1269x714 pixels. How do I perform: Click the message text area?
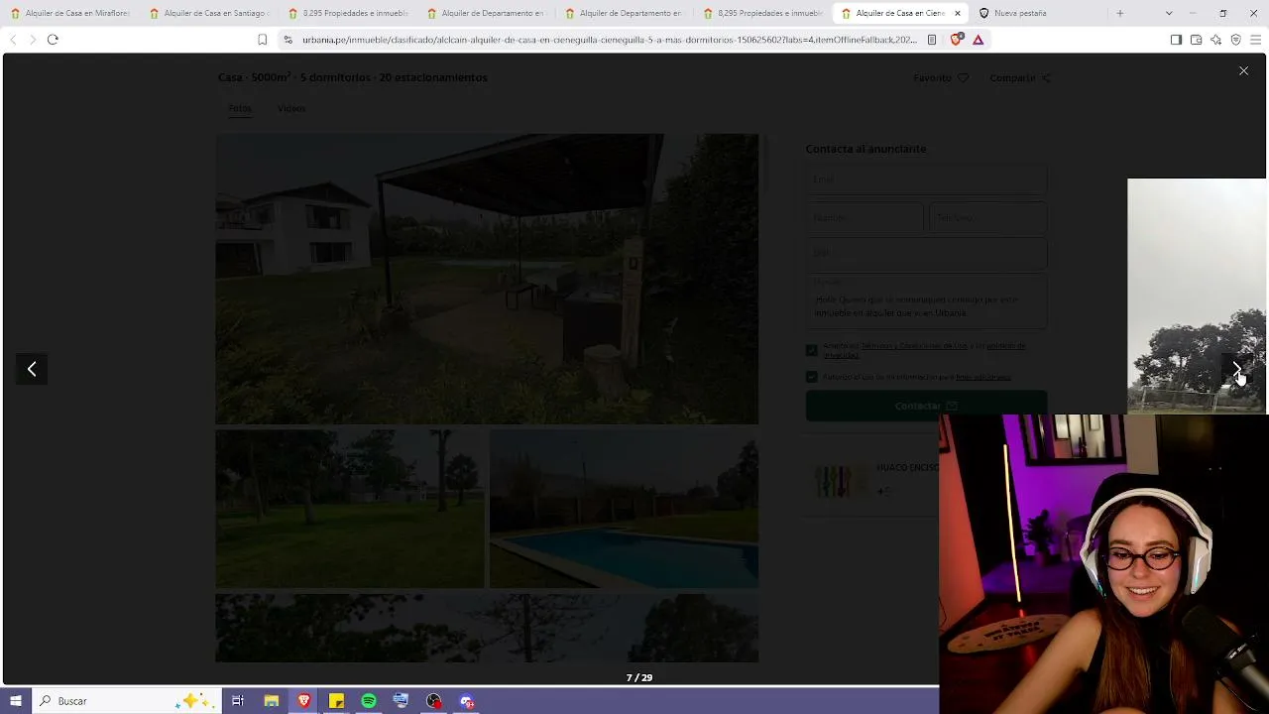(x=926, y=301)
